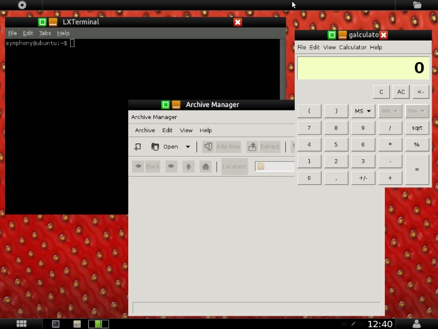Open the Edit menu in Archive Manager
438x329 pixels.
click(x=167, y=130)
